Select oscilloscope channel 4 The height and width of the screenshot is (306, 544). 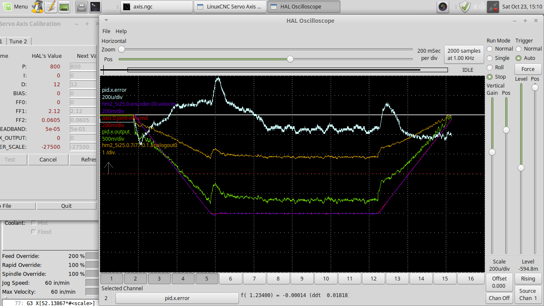pyautogui.click(x=183, y=279)
